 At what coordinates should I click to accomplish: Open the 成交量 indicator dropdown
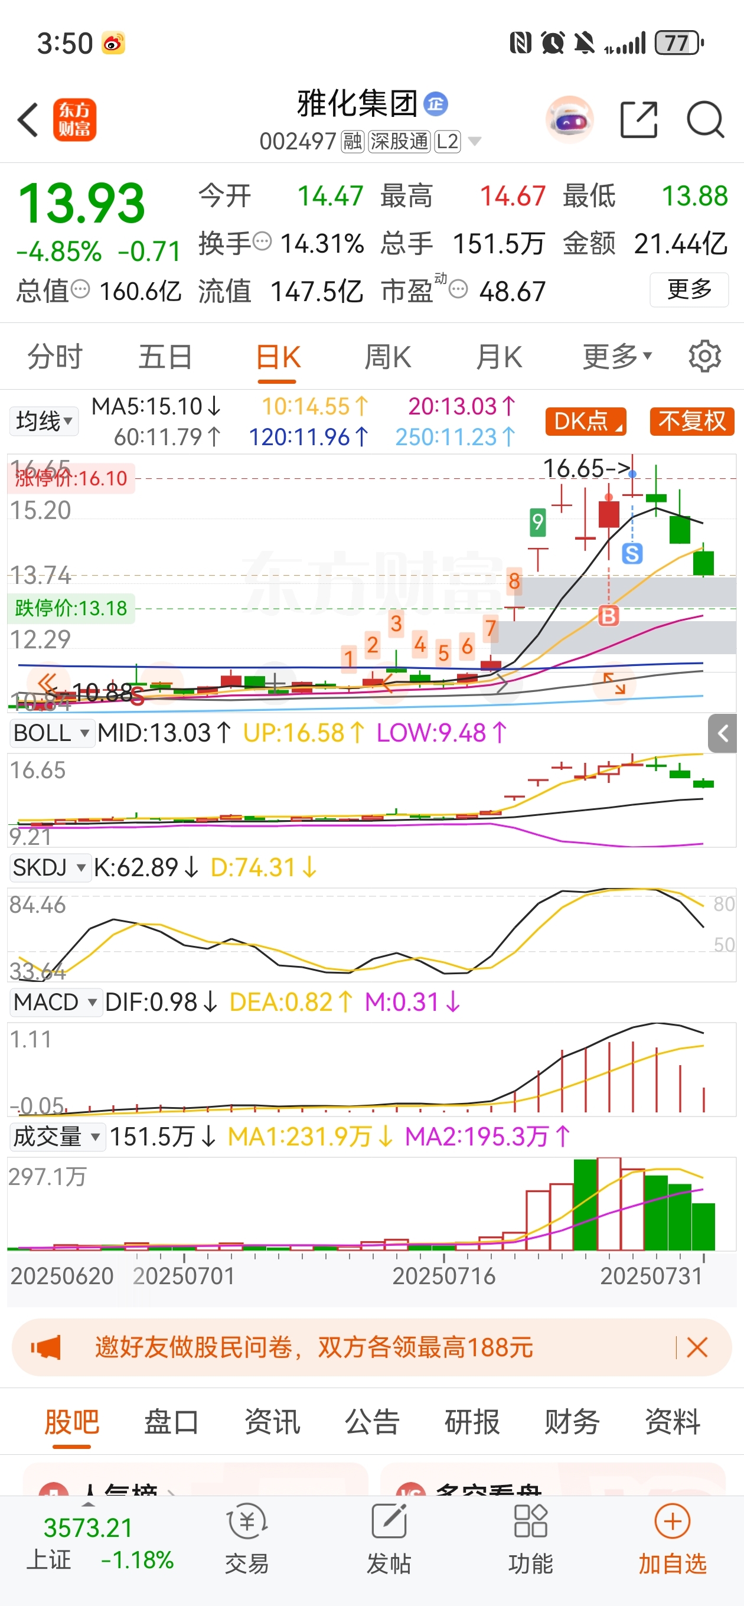click(x=57, y=1137)
